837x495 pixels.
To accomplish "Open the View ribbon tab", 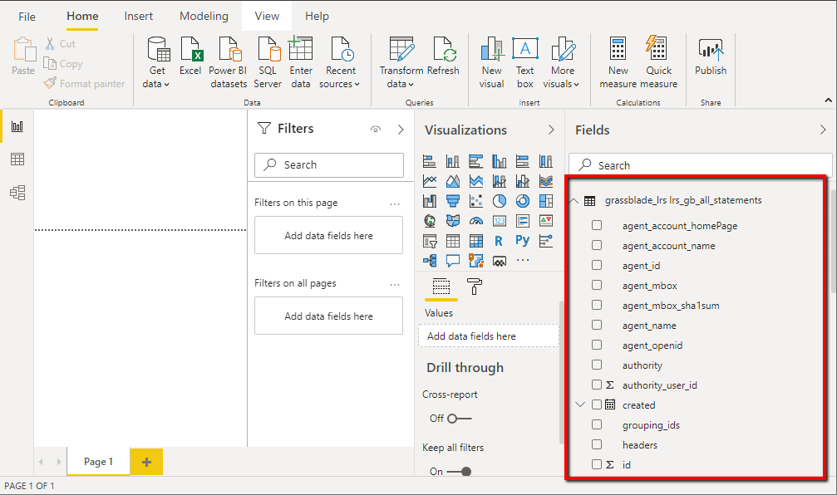I will tap(267, 16).
